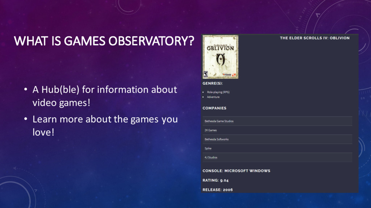
Task: Click the title The Elder Scrolls IV: Oblivion
Action: (315, 38)
